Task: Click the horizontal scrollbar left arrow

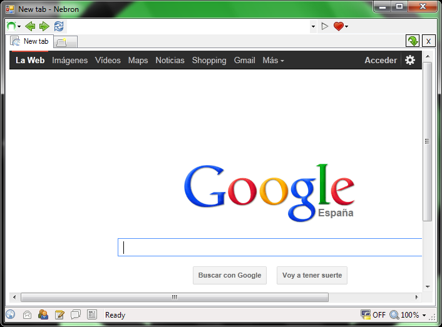Action: (x=14, y=297)
